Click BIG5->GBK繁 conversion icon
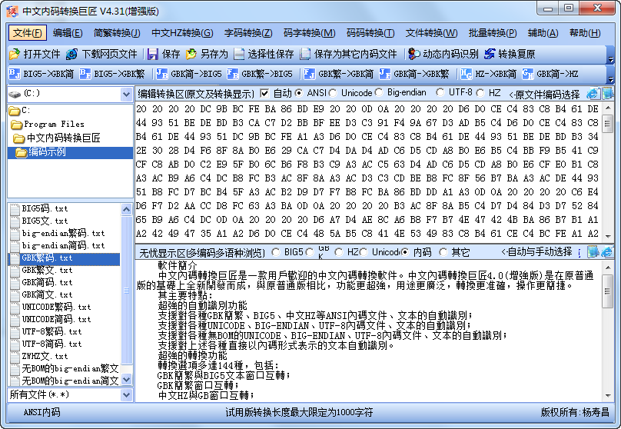This screenshot has width=621, height=429. [x=85, y=74]
